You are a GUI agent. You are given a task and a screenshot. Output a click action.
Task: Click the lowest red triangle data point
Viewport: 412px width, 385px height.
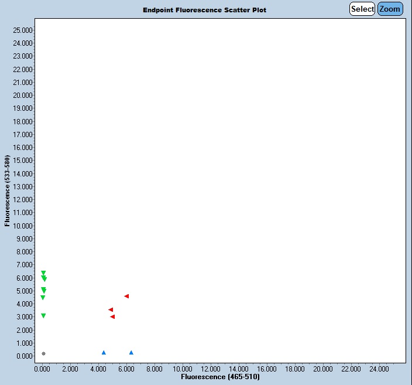point(112,317)
